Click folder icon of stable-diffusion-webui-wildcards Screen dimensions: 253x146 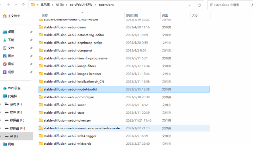pyautogui.click(x=41, y=143)
